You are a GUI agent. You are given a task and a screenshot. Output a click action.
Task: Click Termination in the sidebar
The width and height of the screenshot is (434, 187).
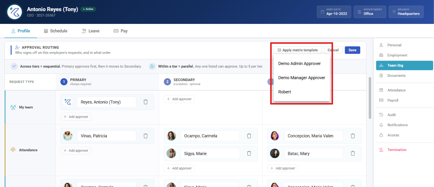point(404,150)
